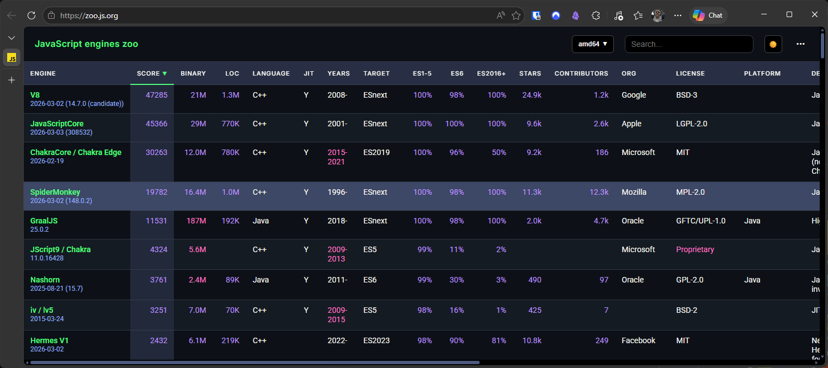Open the amd64 architecture dropdown

coord(593,44)
